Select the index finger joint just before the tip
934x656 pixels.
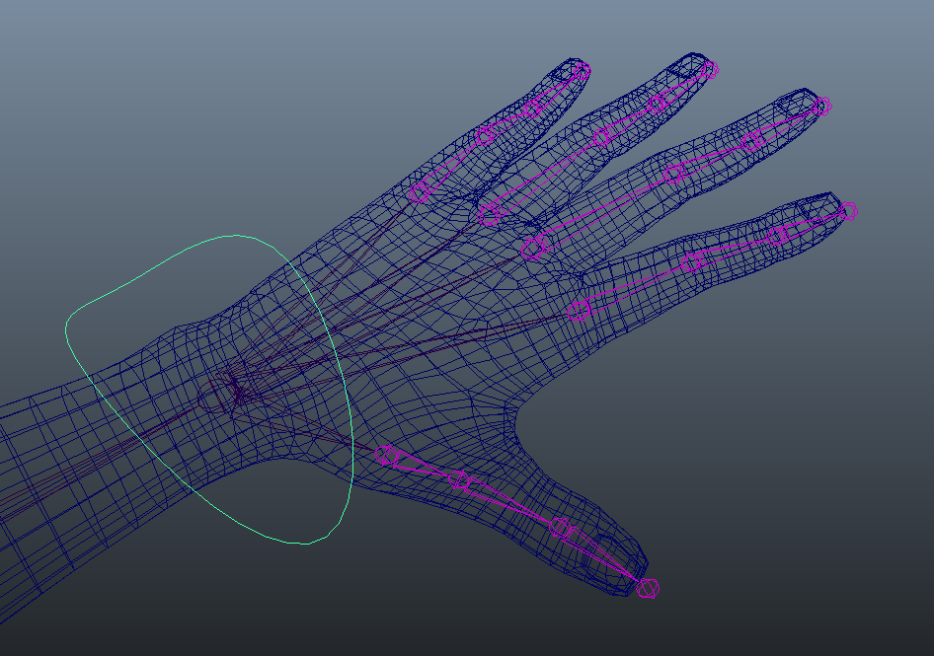click(x=776, y=236)
